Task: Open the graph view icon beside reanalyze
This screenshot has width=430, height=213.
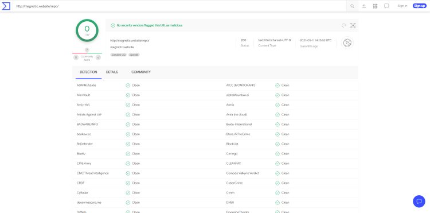Action: click(x=353, y=25)
